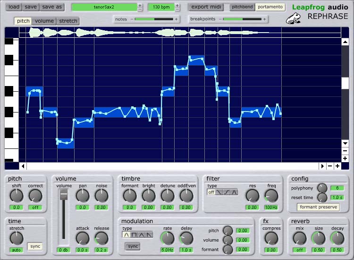
Task: Click the polyphony knob
Action: [x=322, y=188]
